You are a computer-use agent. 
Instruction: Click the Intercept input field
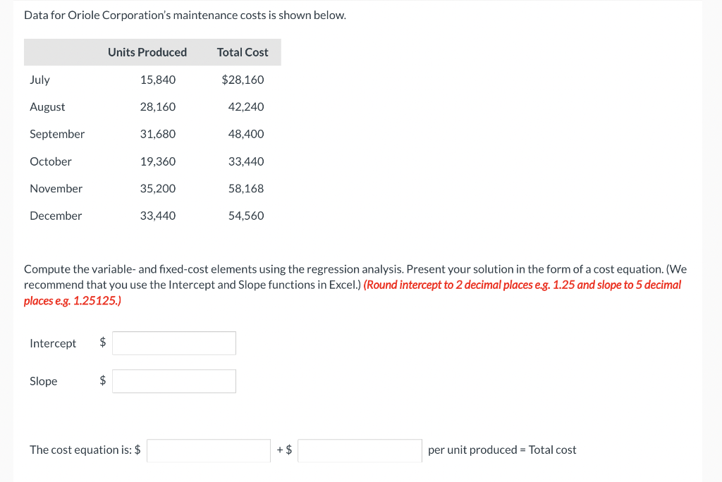173,343
